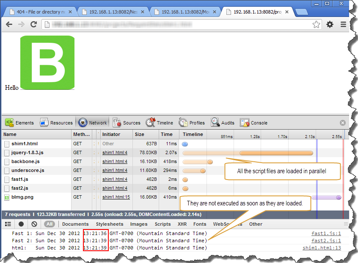Open initiator link for underscore.js
Screen dimensions: 358x263
(x=115, y=170)
